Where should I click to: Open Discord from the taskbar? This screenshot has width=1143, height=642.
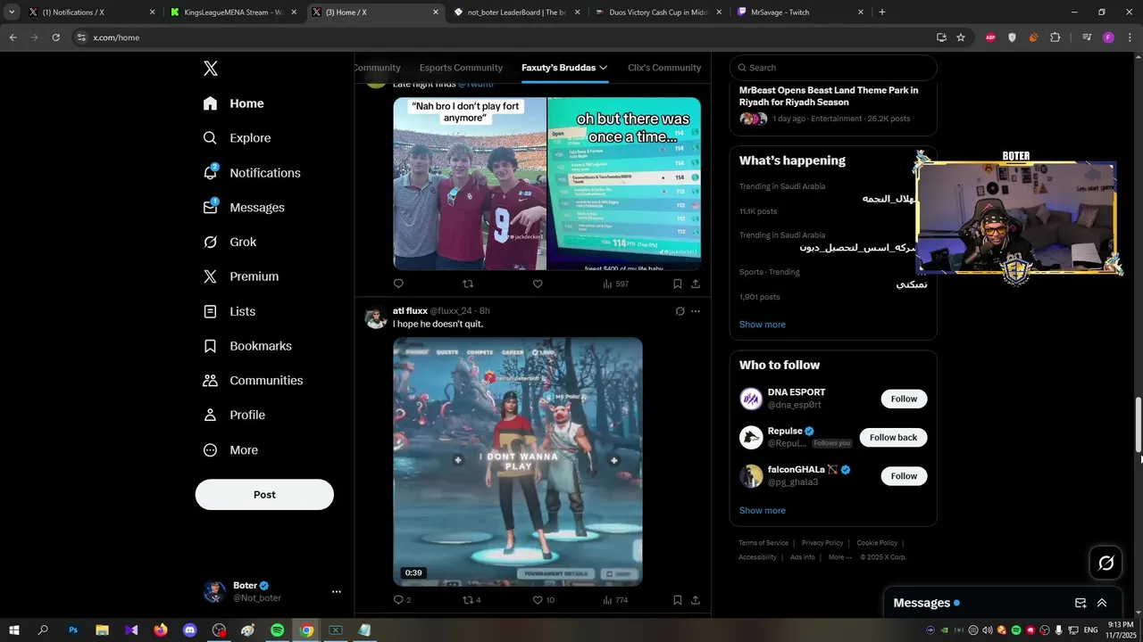coord(189,630)
